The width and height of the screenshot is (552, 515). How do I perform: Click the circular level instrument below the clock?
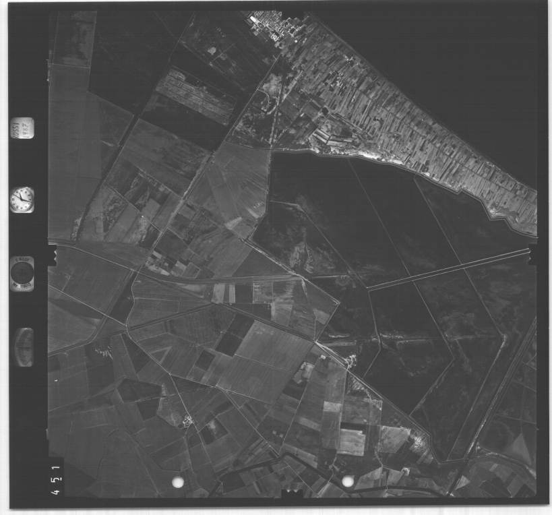click(x=22, y=274)
